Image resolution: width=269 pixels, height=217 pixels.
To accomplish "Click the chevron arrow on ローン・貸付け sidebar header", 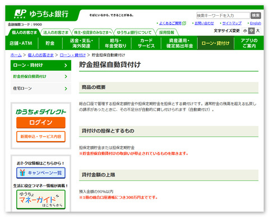I will [x=66, y=65].
